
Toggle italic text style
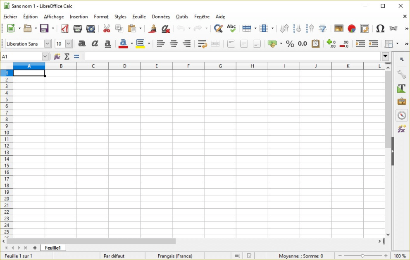tap(95, 44)
